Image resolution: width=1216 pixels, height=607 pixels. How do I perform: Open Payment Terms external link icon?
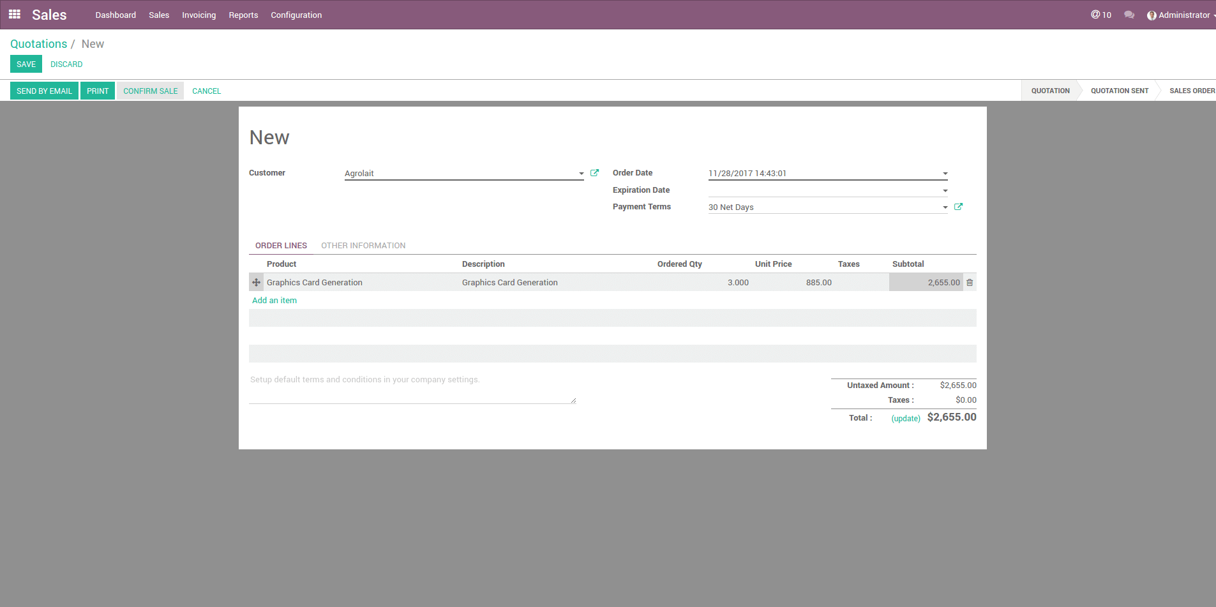958,207
